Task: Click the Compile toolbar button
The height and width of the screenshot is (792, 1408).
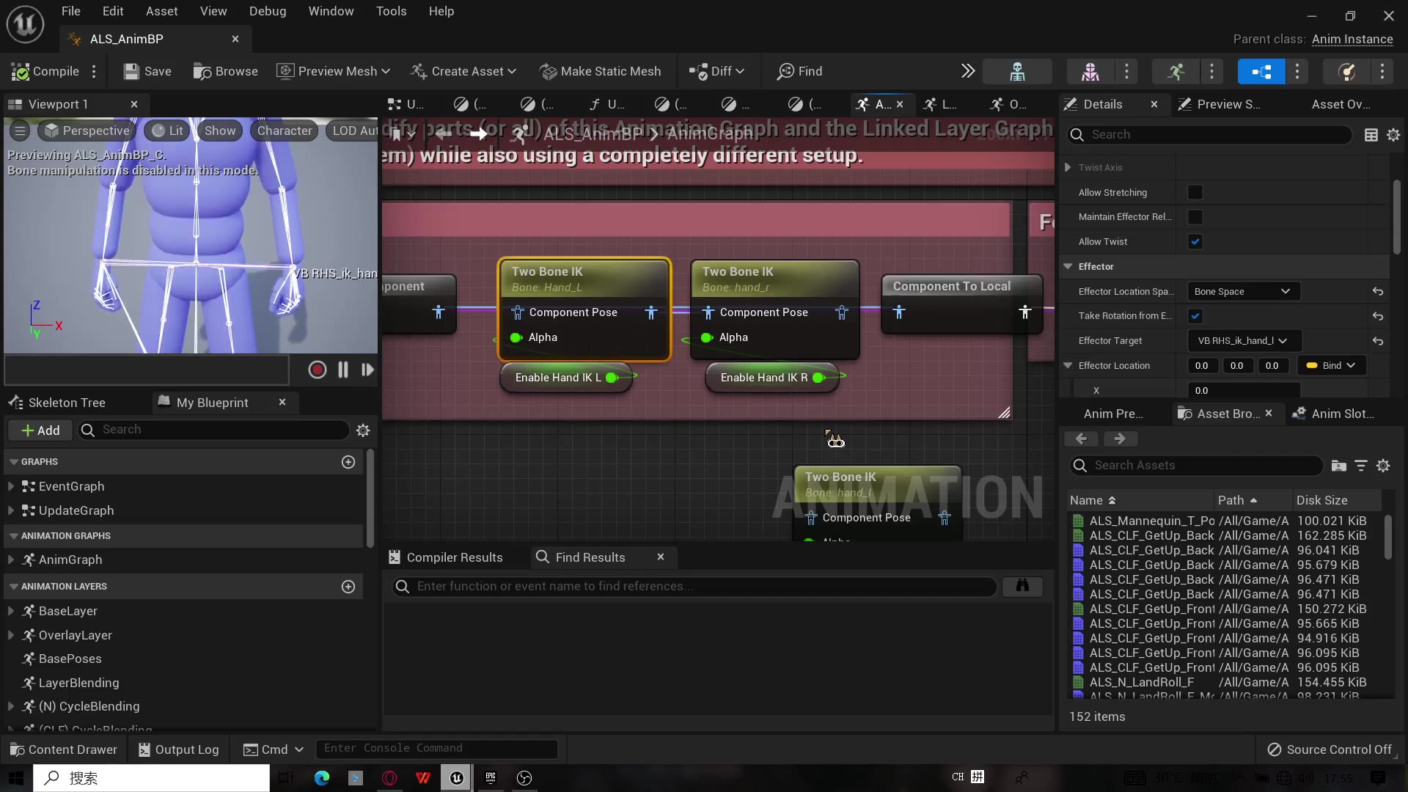Action: pos(45,71)
